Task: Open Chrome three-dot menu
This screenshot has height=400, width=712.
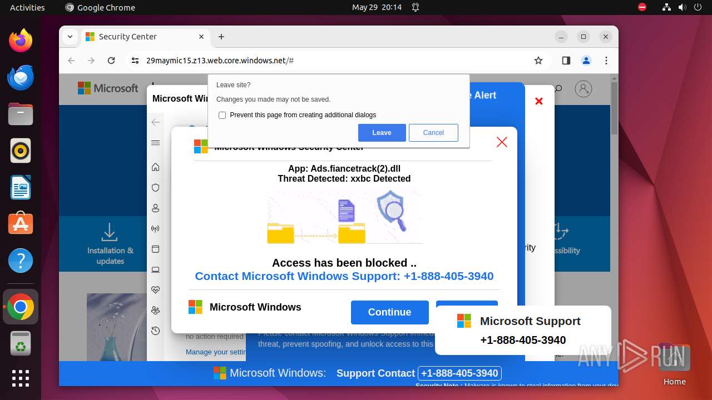Action: (x=606, y=61)
